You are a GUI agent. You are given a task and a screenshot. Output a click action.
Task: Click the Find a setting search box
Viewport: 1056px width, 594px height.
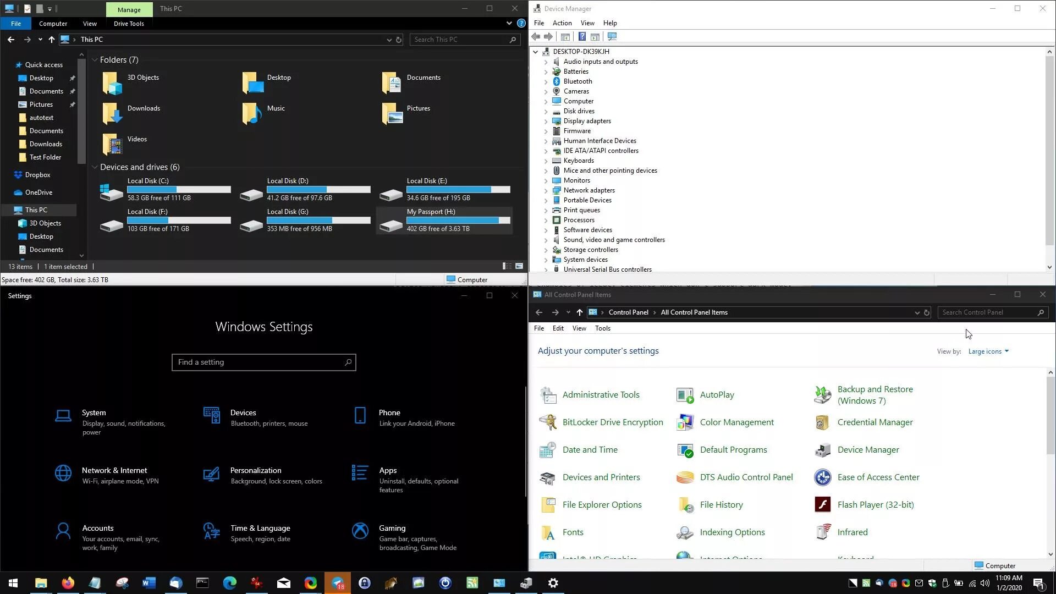tap(258, 362)
